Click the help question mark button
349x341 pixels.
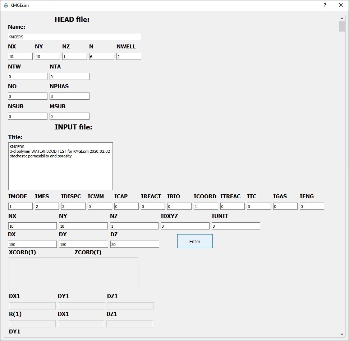click(325, 5)
